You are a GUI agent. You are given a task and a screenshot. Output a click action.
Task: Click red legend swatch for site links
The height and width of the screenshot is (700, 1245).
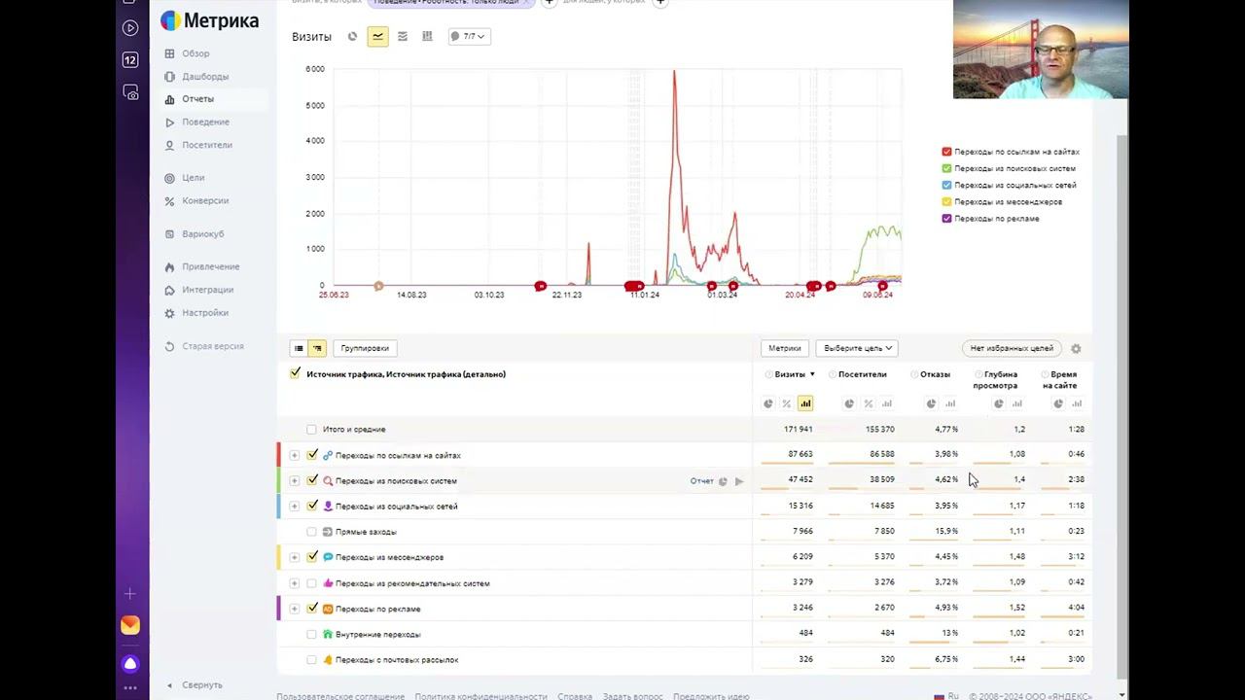pos(946,152)
